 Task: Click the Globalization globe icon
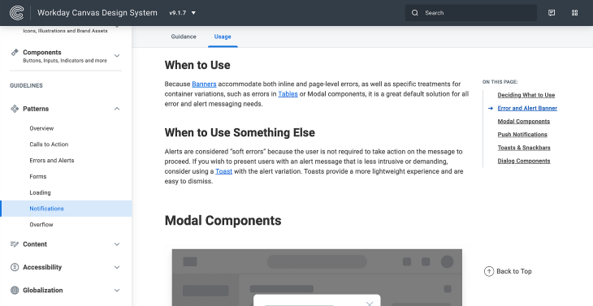pyautogui.click(x=15, y=290)
